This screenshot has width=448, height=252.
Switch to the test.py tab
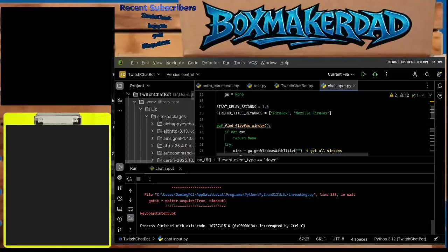click(257, 86)
